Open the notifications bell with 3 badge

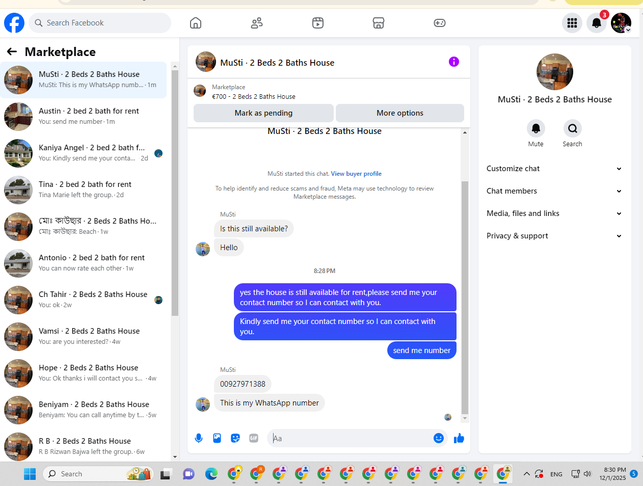click(597, 23)
